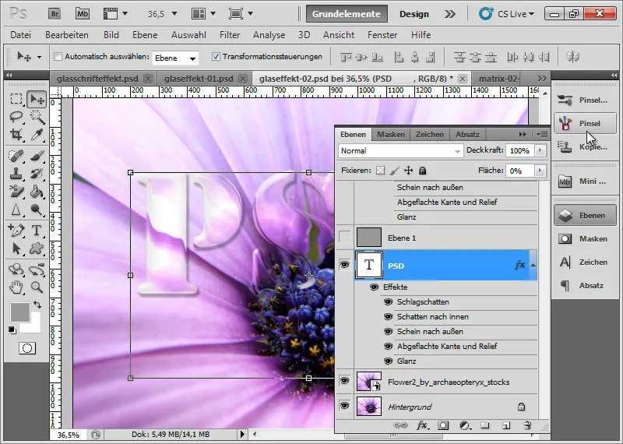Select the Sharpen tool

click(x=16, y=209)
